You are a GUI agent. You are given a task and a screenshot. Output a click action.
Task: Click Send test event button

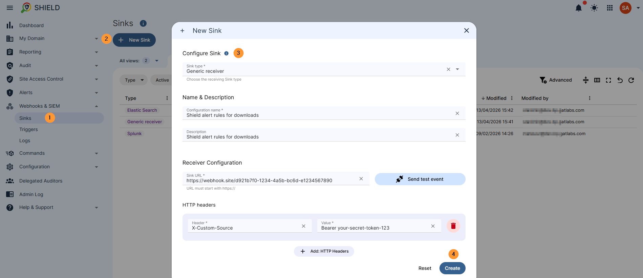(x=420, y=179)
